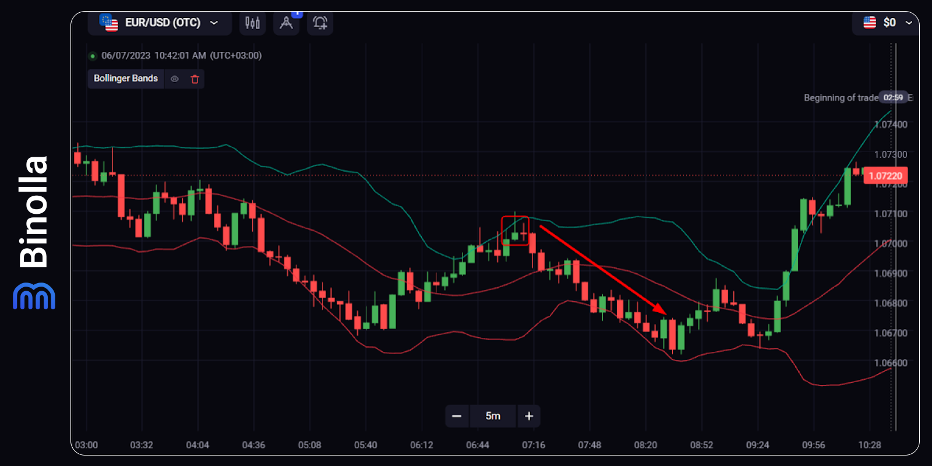Click the 09:24 time axis label
This screenshot has width=932, height=466.
point(757,445)
